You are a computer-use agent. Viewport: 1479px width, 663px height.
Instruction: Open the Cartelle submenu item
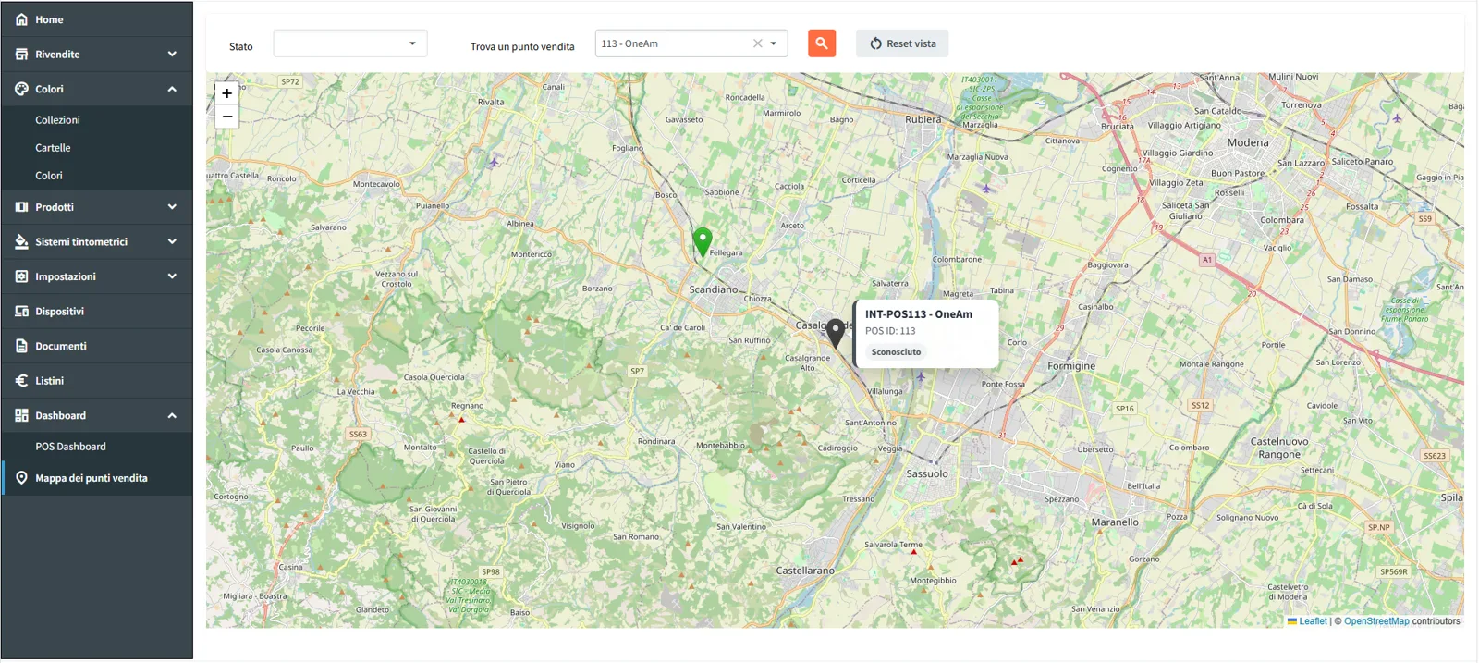(53, 148)
